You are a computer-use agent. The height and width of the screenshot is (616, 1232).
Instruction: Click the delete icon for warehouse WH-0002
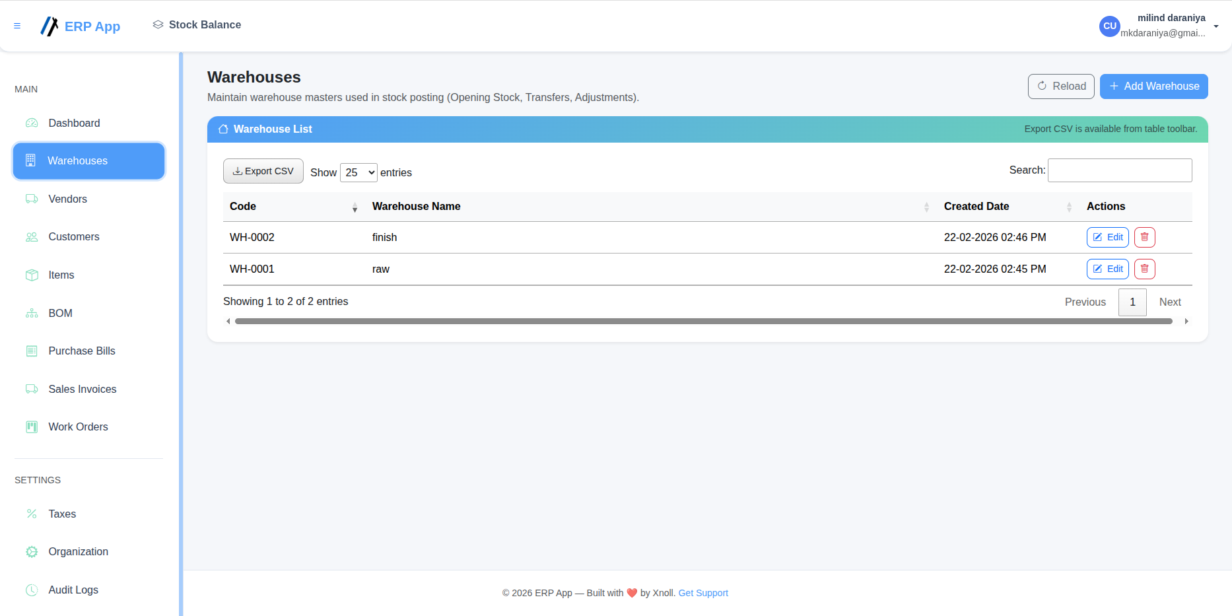pyautogui.click(x=1144, y=237)
